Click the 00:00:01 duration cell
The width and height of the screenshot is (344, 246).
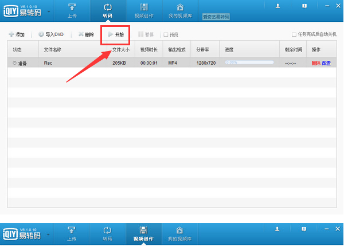pos(148,63)
